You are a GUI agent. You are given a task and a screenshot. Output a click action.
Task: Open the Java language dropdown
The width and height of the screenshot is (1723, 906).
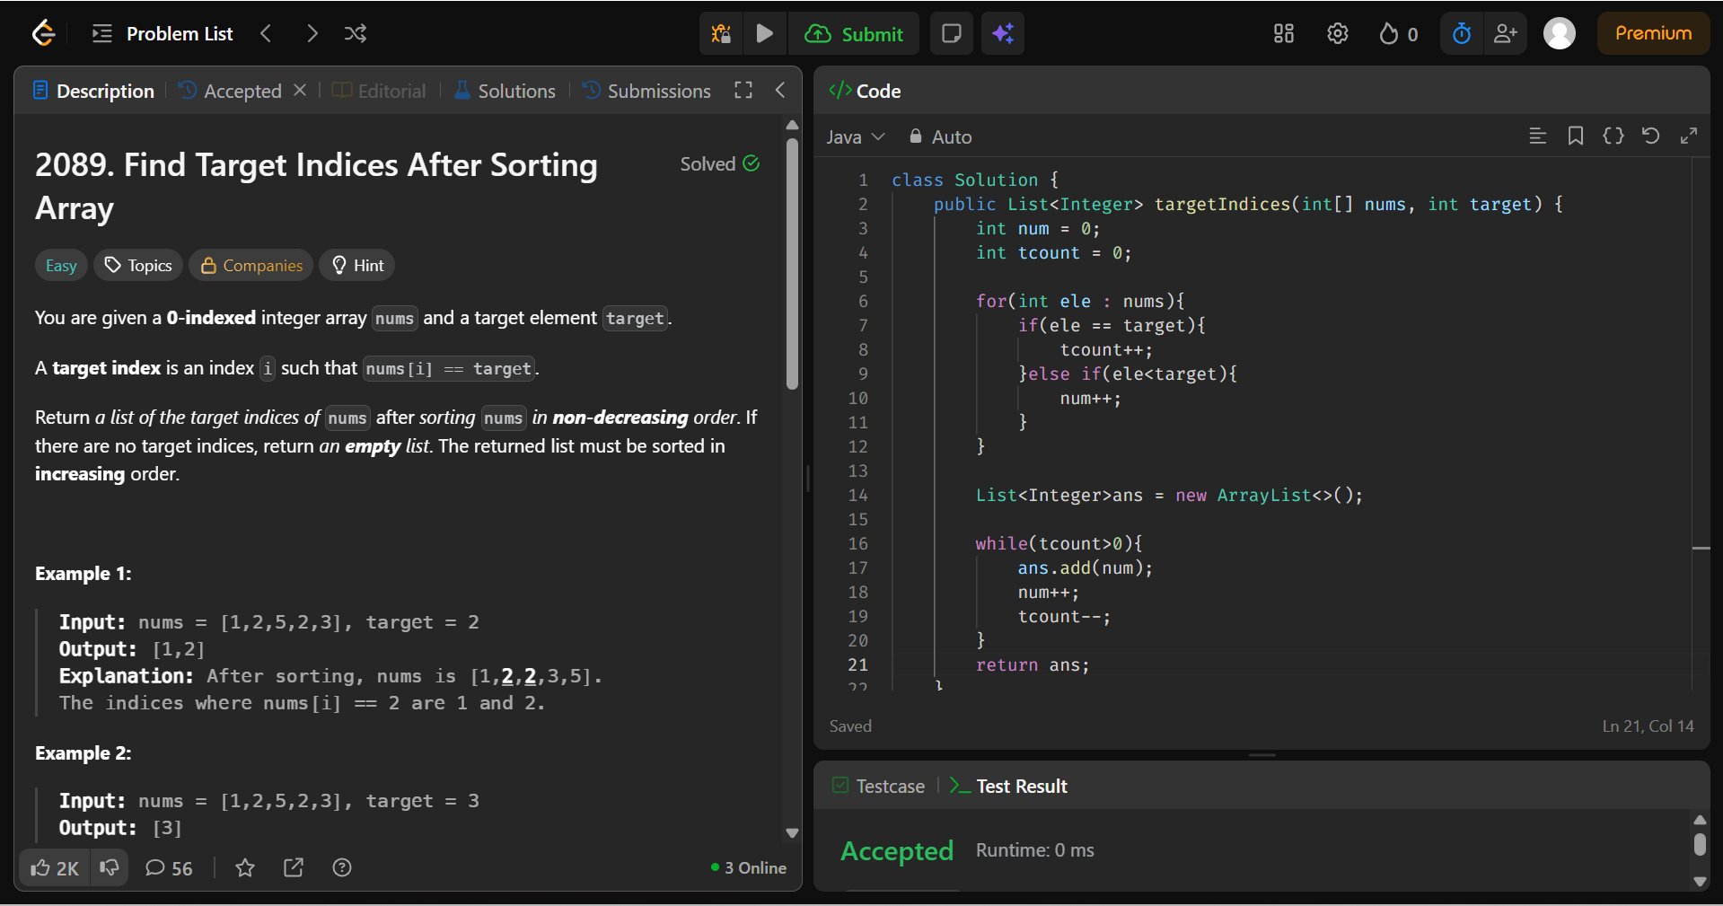(x=855, y=137)
